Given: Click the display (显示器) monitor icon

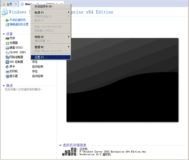Looking at the screenshot, I should tap(7, 76).
